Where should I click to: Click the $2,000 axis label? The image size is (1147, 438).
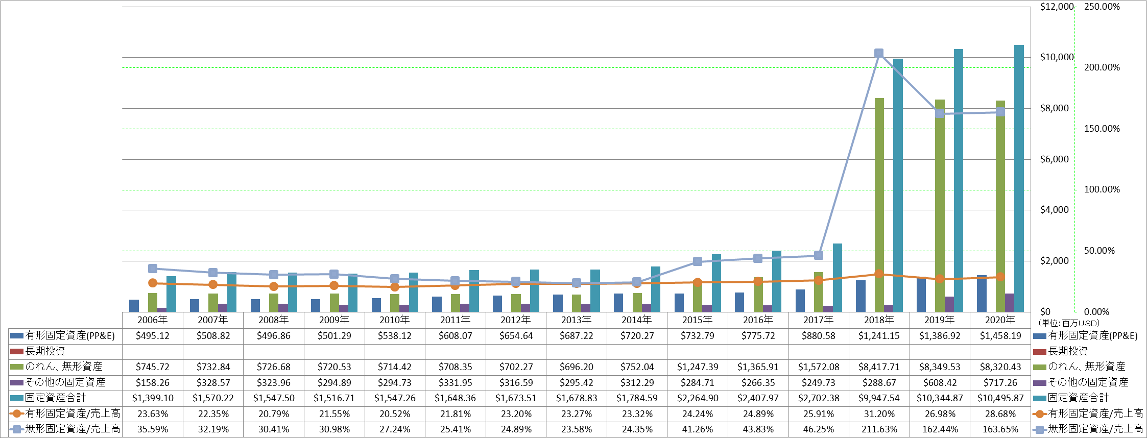(x=1054, y=261)
